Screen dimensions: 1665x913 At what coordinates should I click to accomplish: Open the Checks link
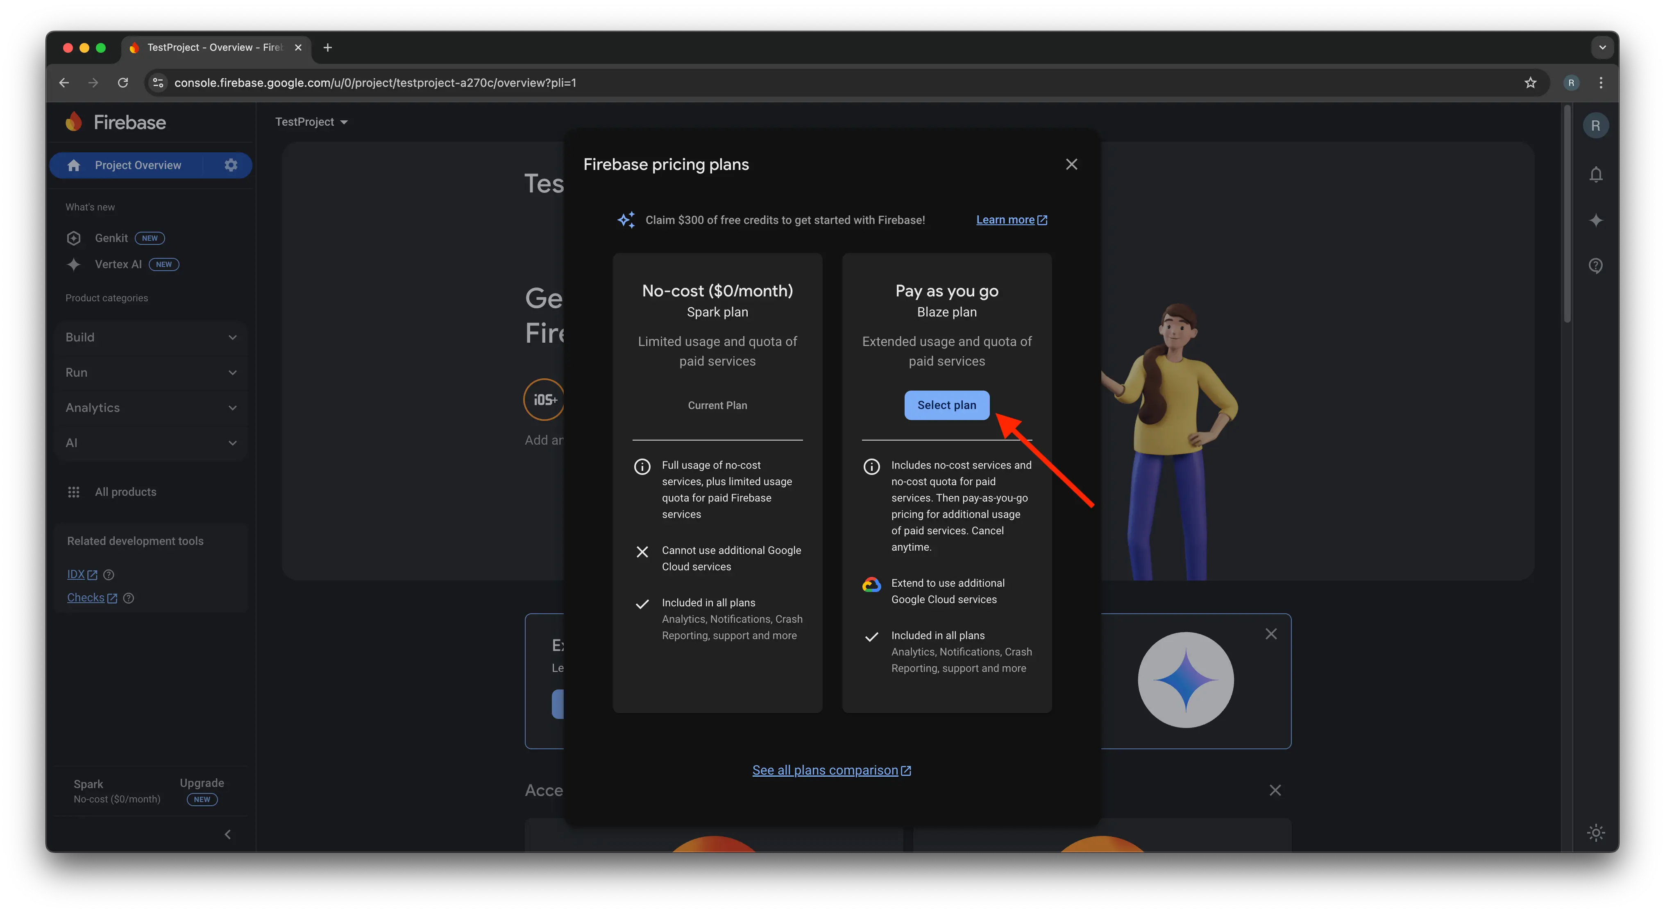(x=93, y=598)
